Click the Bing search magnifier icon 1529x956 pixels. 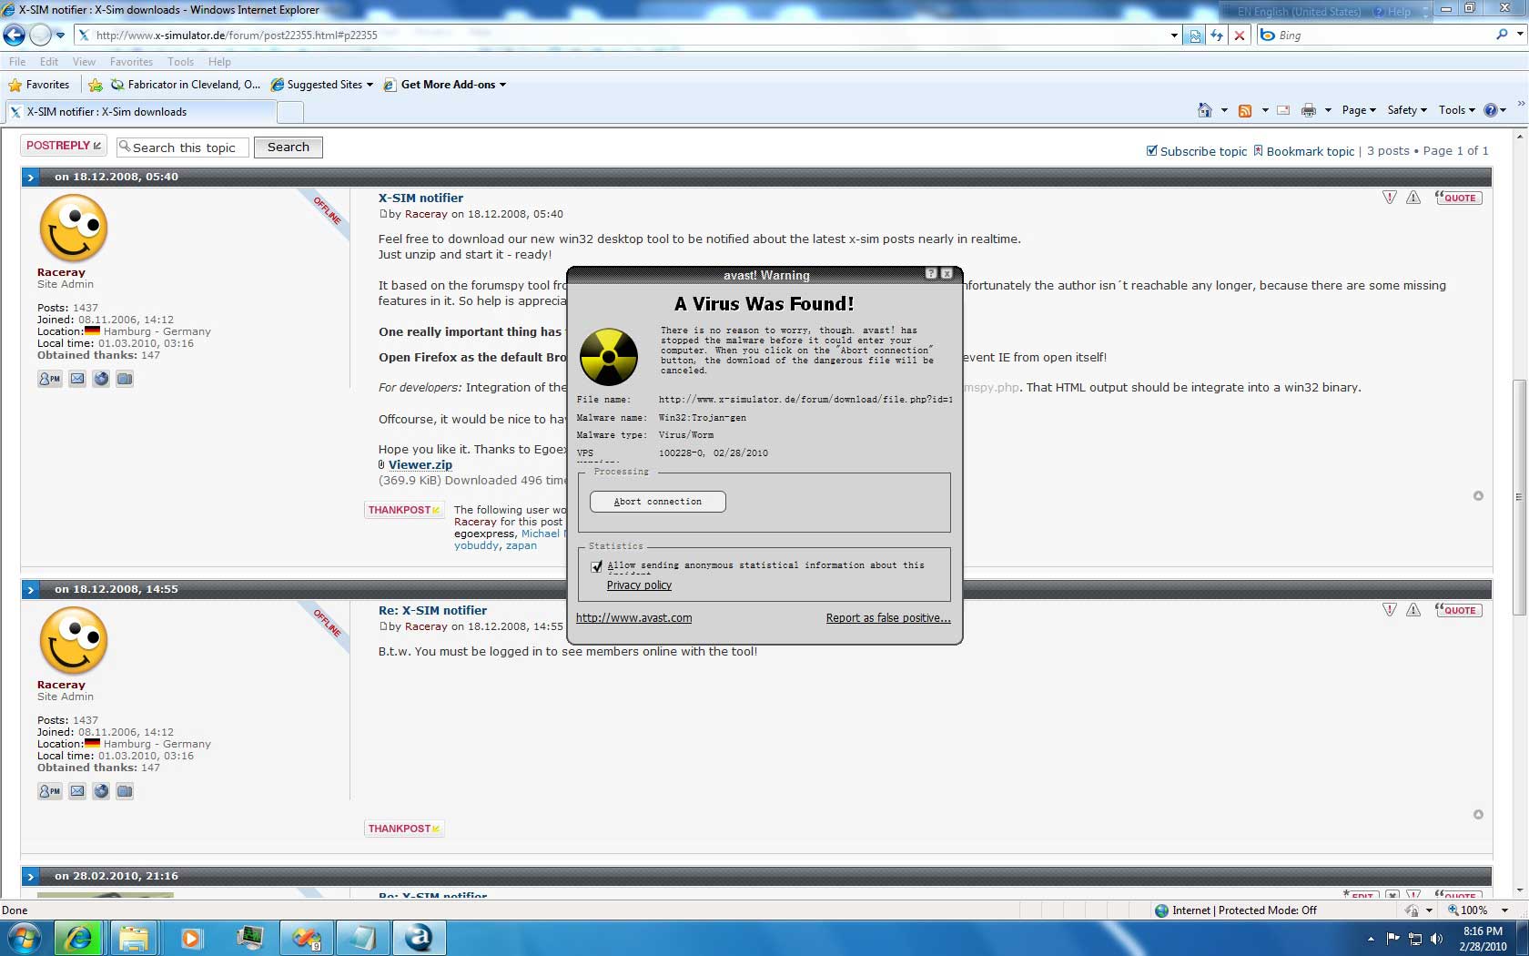[1502, 35]
